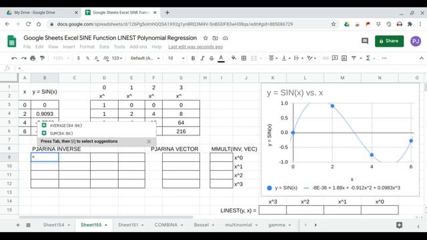Open the comment history panel

point(365,41)
